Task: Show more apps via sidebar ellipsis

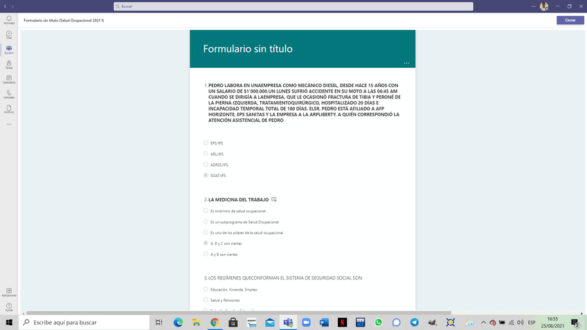Action: (x=8, y=125)
